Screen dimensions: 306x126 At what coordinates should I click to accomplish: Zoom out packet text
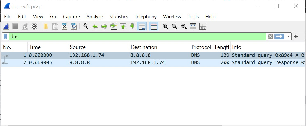click(x=175, y=26)
